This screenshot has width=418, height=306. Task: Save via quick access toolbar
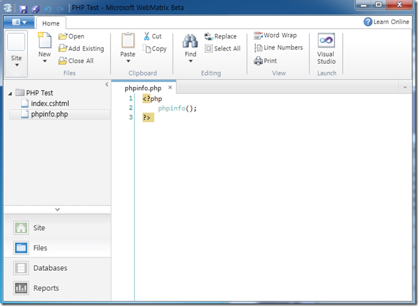coord(23,9)
